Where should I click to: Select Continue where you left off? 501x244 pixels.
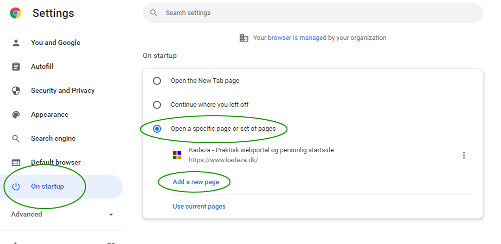157,105
